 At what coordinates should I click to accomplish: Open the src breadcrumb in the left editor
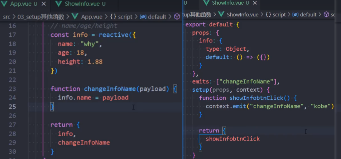click(x=6, y=17)
